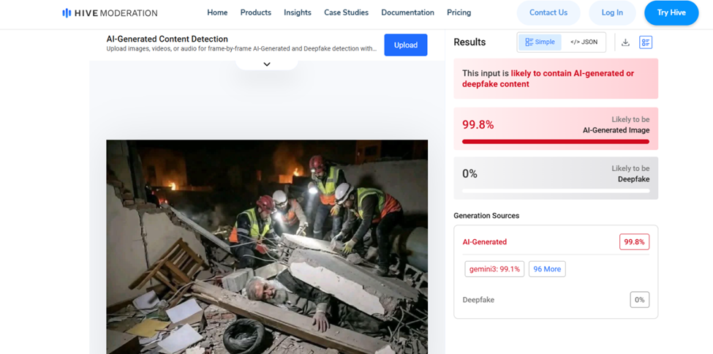The height and width of the screenshot is (354, 713).
Task: Click the Upload button
Action: 406,45
